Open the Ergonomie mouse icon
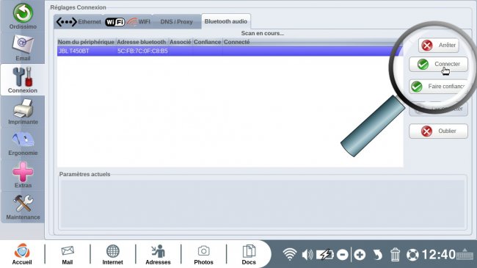The height and width of the screenshot is (268, 477). click(x=23, y=144)
